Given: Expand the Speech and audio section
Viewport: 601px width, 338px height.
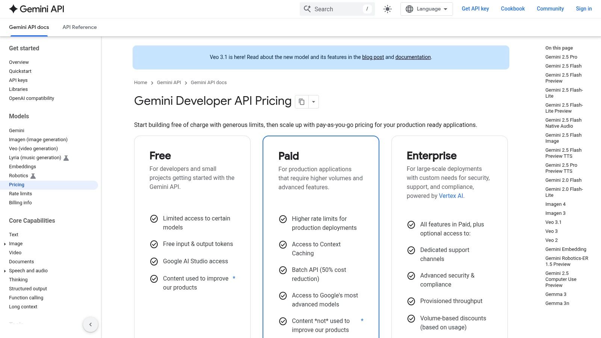Looking at the screenshot, I should [x=5, y=271].
